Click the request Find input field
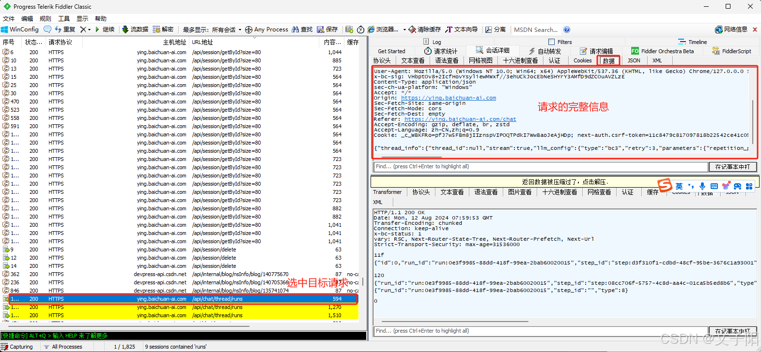The height and width of the screenshot is (352, 761). click(x=541, y=167)
